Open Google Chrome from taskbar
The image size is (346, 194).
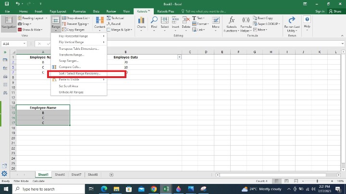[154, 189]
